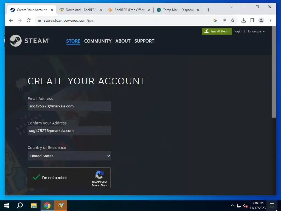The width and height of the screenshot is (281, 211).
Task: Reload the Steam join page
Action: tap(29, 20)
